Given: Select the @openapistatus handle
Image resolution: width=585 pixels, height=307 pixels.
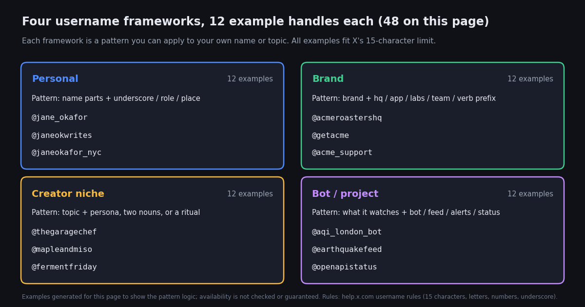Looking at the screenshot, I should [x=345, y=267].
